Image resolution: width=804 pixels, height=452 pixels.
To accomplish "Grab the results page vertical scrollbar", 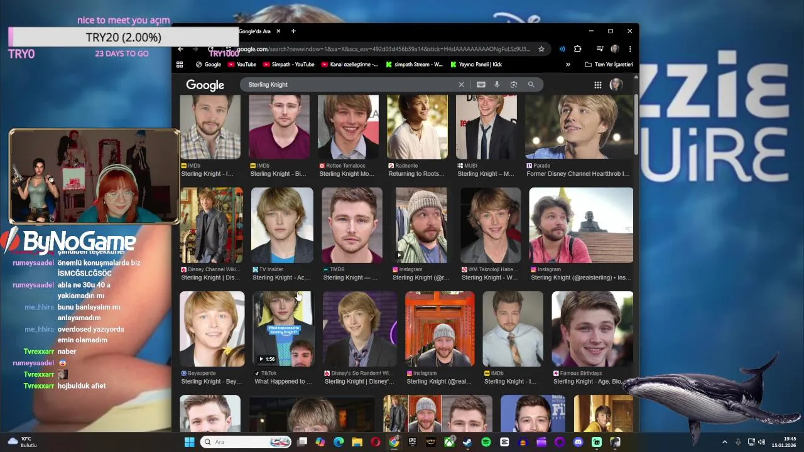I will (x=636, y=124).
